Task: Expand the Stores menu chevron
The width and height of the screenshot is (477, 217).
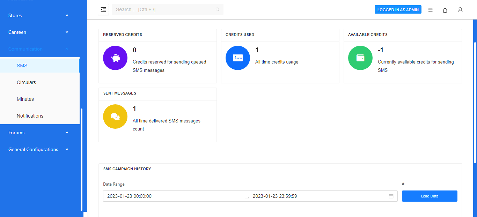Action: (x=67, y=15)
